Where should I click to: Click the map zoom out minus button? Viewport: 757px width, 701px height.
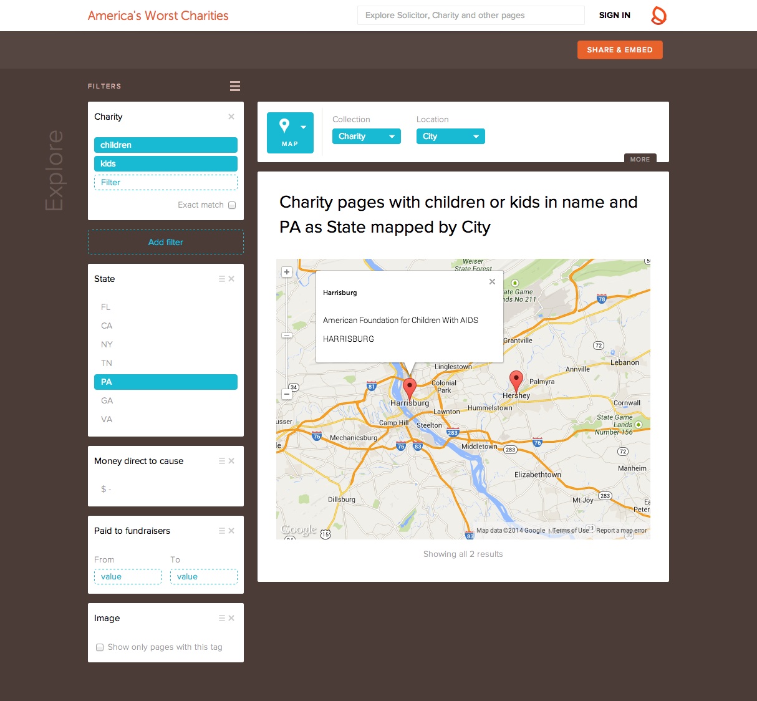pos(287,394)
